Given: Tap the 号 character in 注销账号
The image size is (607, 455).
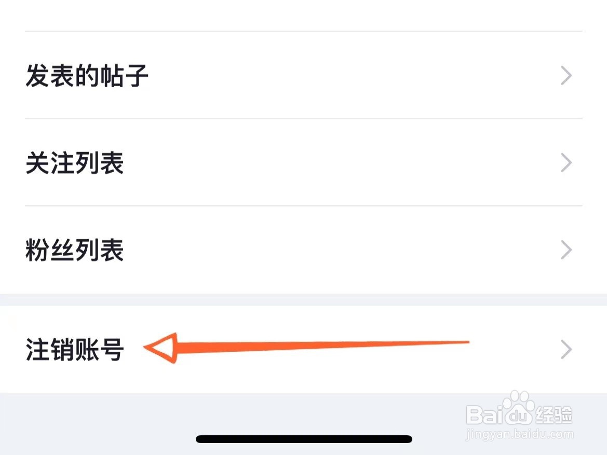Looking at the screenshot, I should (112, 350).
